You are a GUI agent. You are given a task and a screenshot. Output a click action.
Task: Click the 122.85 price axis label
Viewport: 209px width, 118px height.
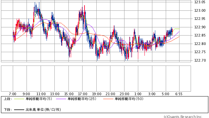pos(200,35)
